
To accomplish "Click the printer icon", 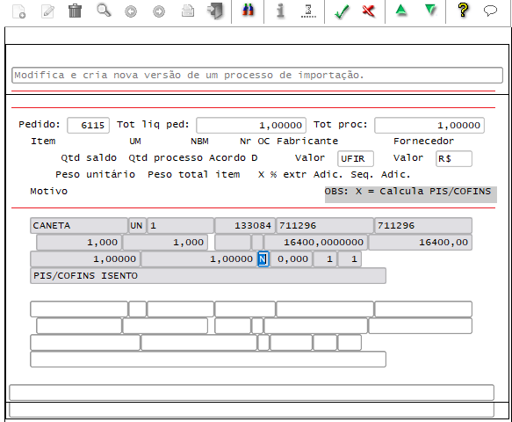I will (188, 11).
